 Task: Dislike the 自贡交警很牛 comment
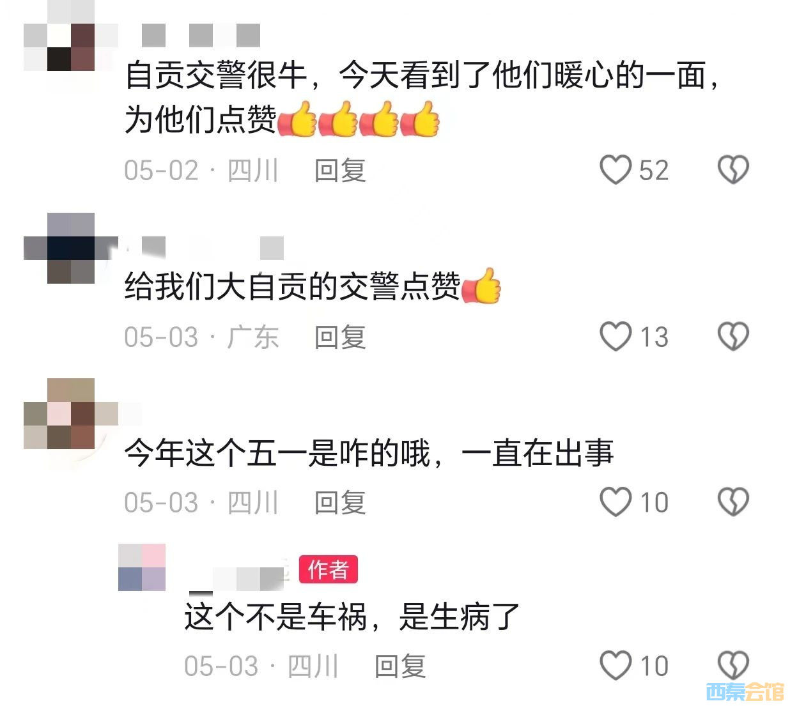[733, 170]
